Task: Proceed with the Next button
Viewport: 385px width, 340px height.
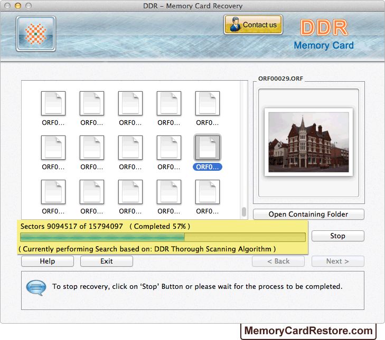Action: pyautogui.click(x=338, y=261)
